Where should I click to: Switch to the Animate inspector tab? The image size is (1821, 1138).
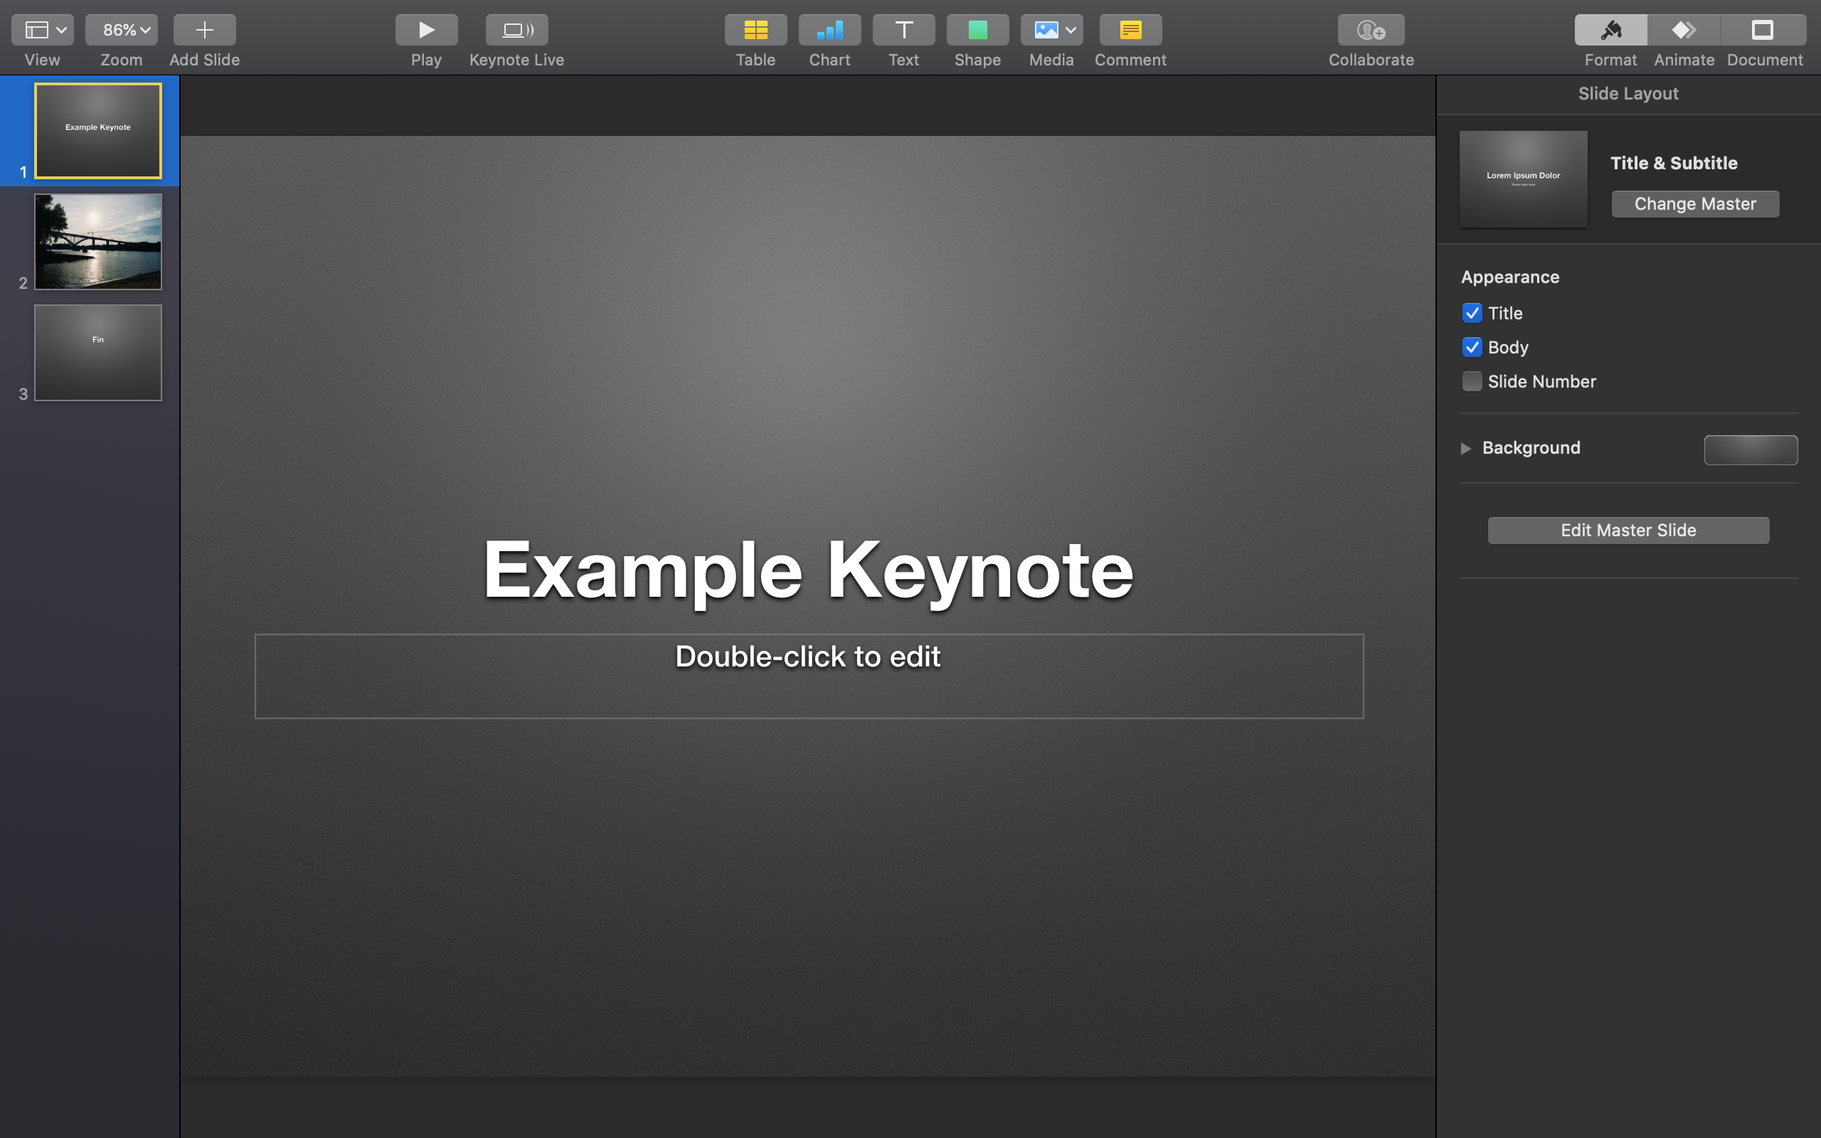(1684, 30)
